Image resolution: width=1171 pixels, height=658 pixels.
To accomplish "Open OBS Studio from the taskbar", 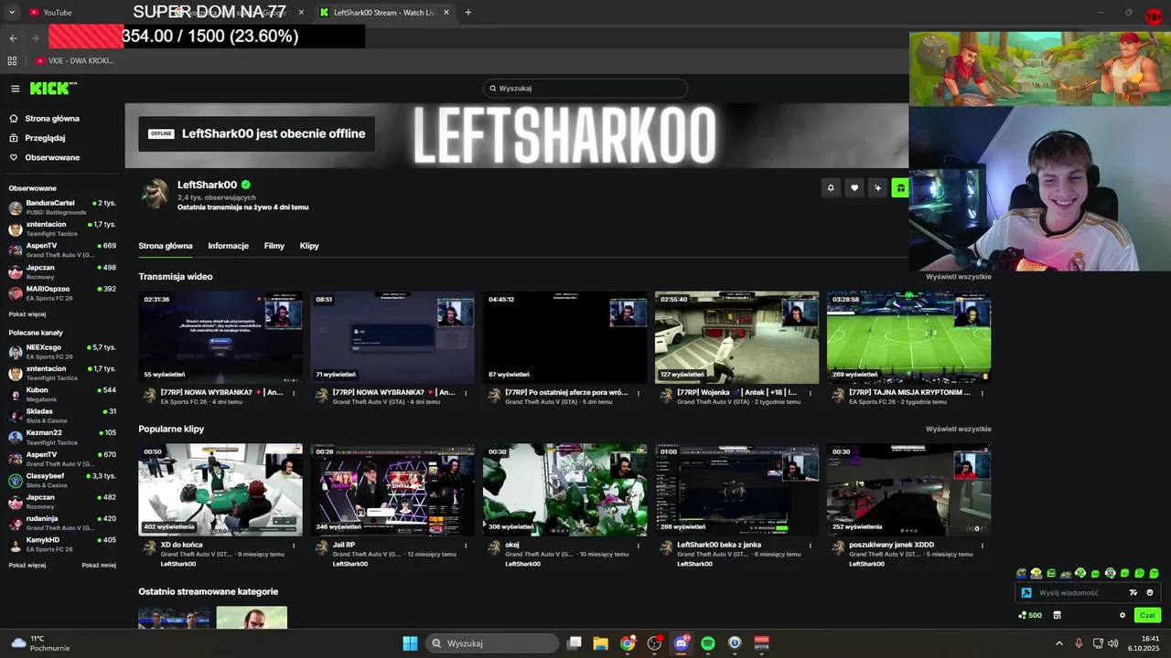I will tap(655, 643).
